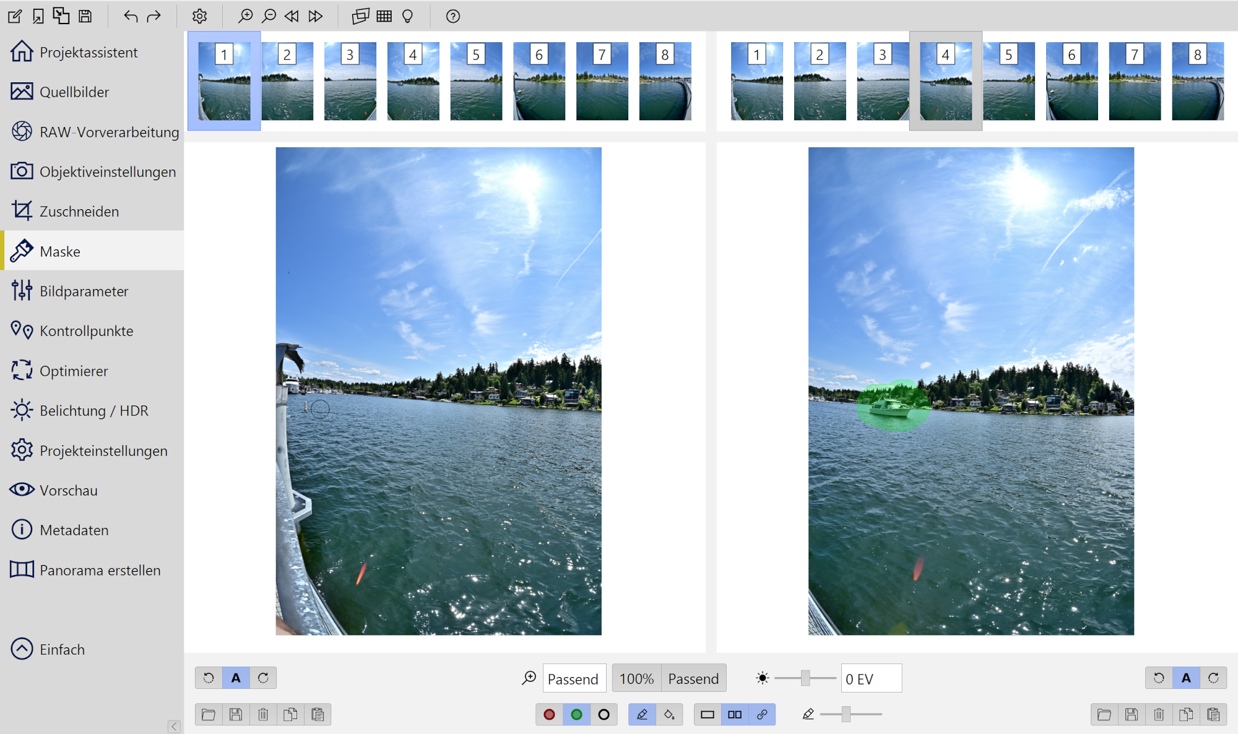This screenshot has width=1238, height=734.
Task: Switch to single image view layout
Action: pos(708,715)
